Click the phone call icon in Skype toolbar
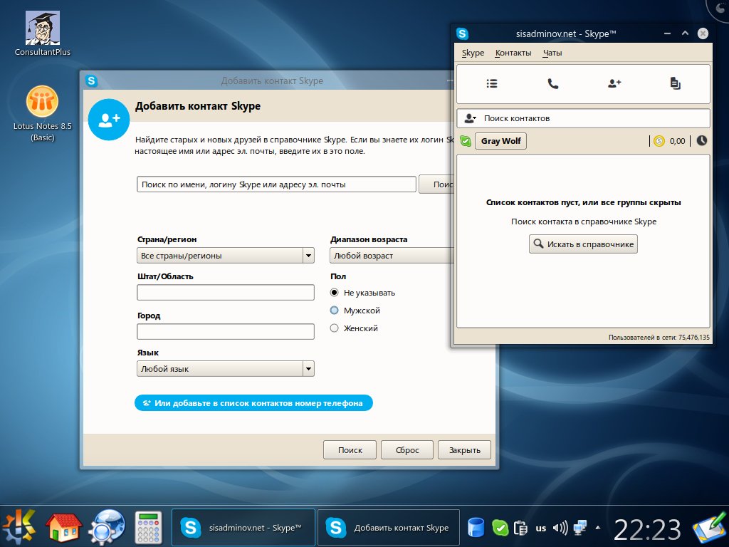The width and height of the screenshot is (729, 547). coord(553,83)
